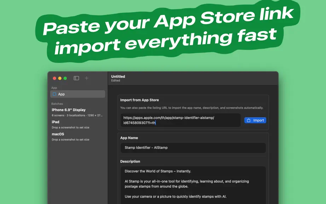
Task: Select the App item in sidebar
Action: point(78,94)
